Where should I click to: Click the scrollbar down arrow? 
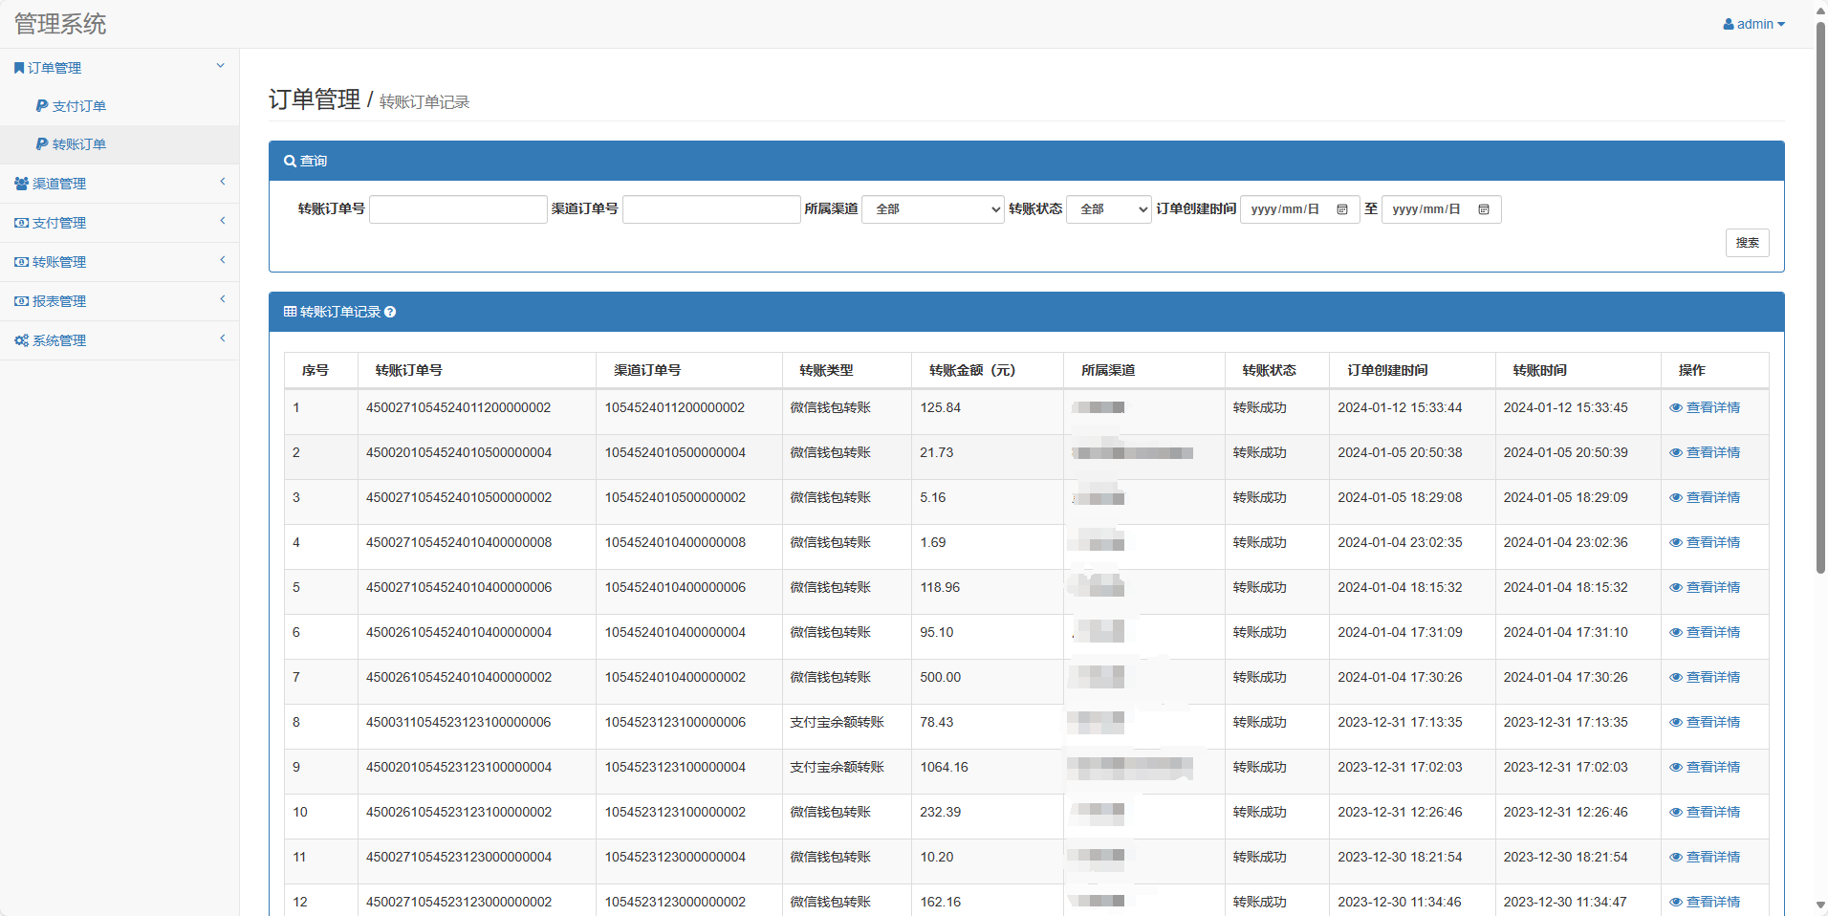coord(1820,905)
